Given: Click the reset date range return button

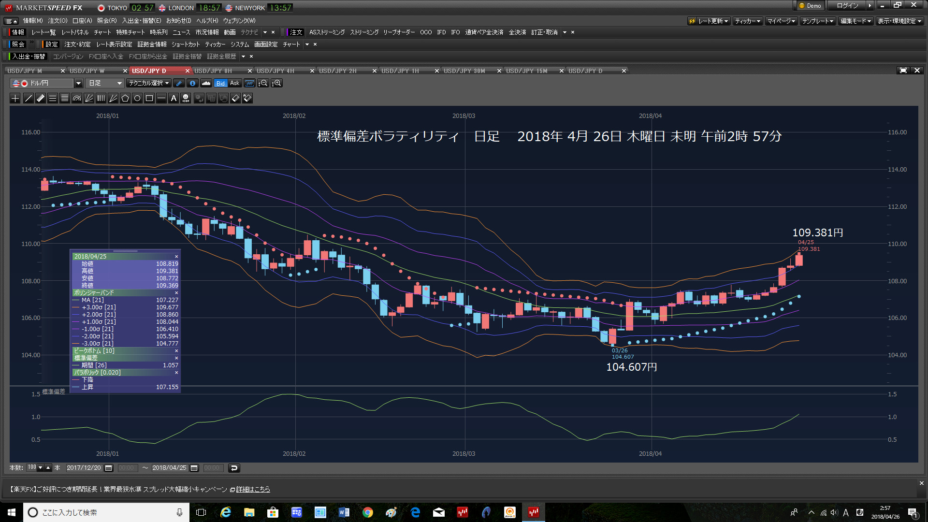Looking at the screenshot, I should coord(234,468).
